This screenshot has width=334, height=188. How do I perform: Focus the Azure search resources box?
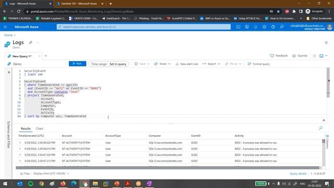click(x=144, y=27)
